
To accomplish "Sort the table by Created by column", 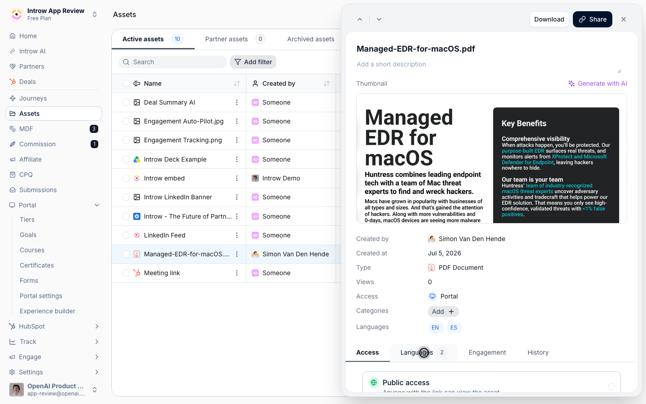I will [x=327, y=83].
